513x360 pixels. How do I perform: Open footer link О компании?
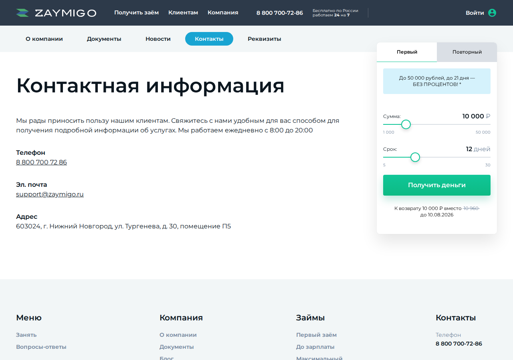(178, 335)
